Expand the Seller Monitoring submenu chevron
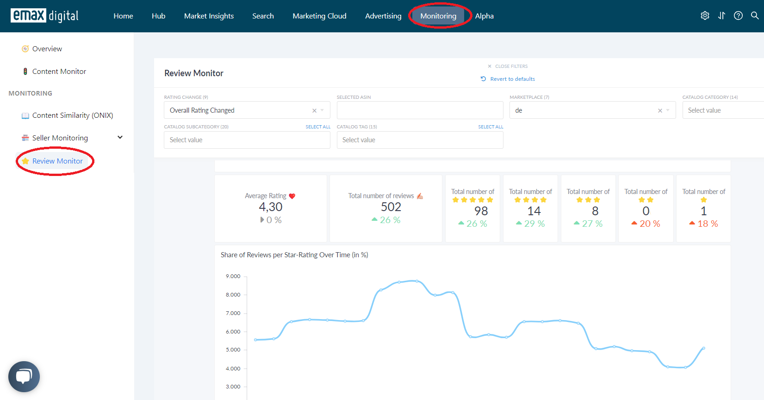This screenshot has height=400, width=764. click(120, 138)
